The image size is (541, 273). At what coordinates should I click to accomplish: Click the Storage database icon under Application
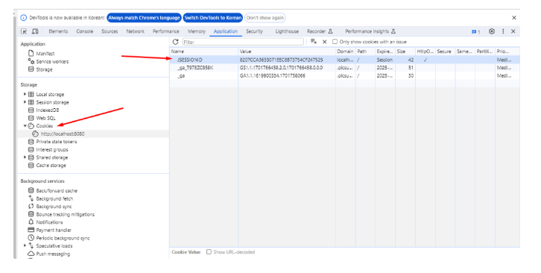(x=31, y=69)
